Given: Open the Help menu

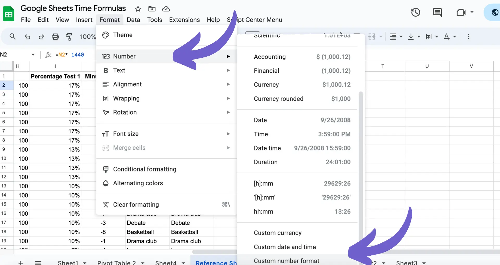Looking at the screenshot, I should 213,20.
